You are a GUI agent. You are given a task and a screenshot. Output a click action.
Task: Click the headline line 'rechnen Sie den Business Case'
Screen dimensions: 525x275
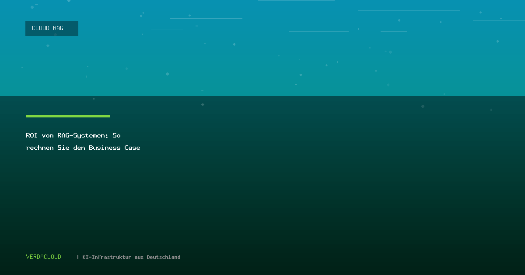(x=83, y=148)
